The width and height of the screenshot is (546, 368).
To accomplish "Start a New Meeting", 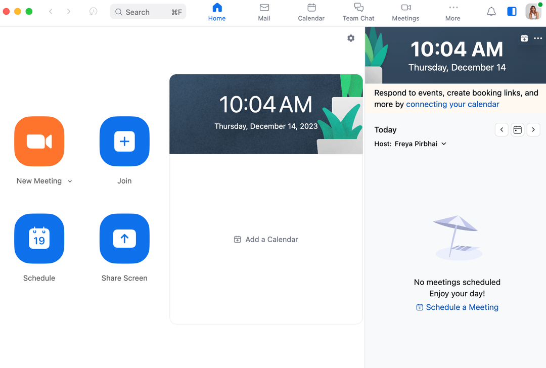I will click(x=39, y=142).
